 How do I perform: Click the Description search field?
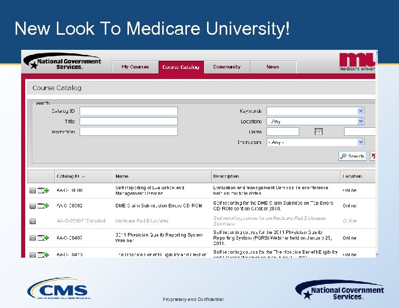point(128,132)
